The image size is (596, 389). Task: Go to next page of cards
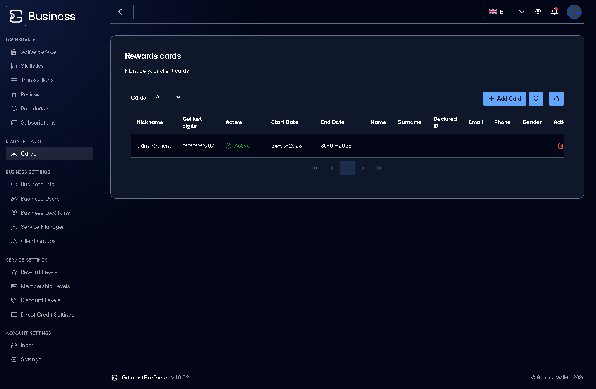[x=363, y=168]
